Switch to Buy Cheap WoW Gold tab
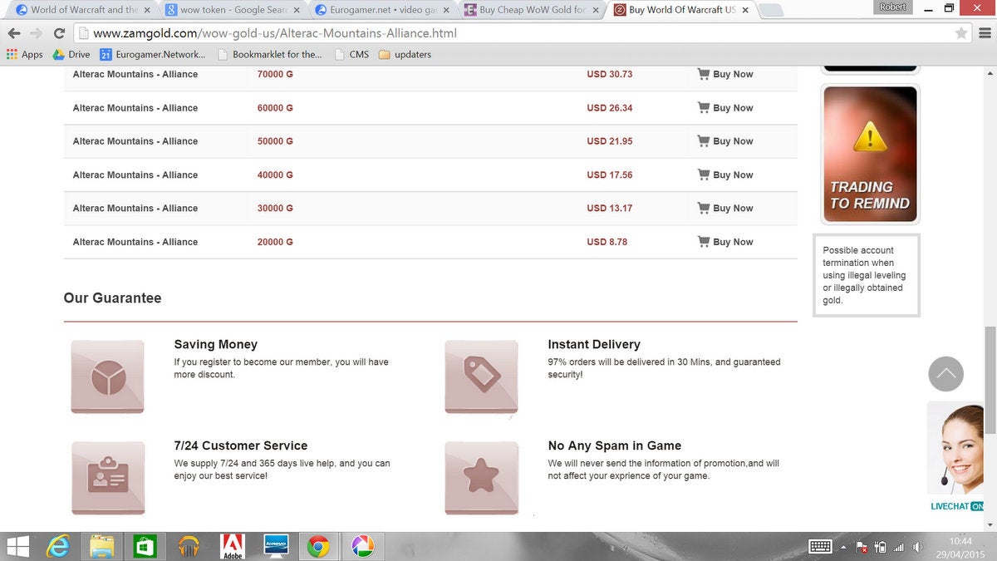The width and height of the screenshot is (997, 561). (x=532, y=10)
